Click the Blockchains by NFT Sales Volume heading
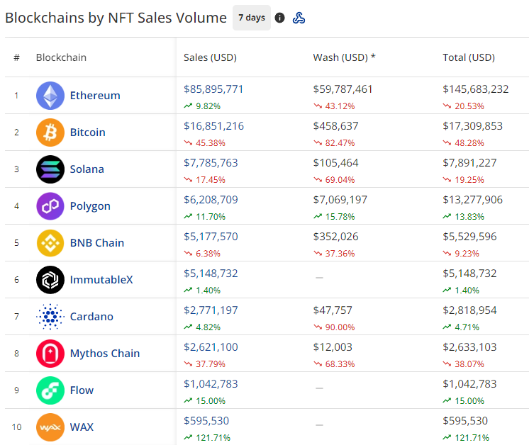Screen dimensions: 529x445 pos(116,18)
